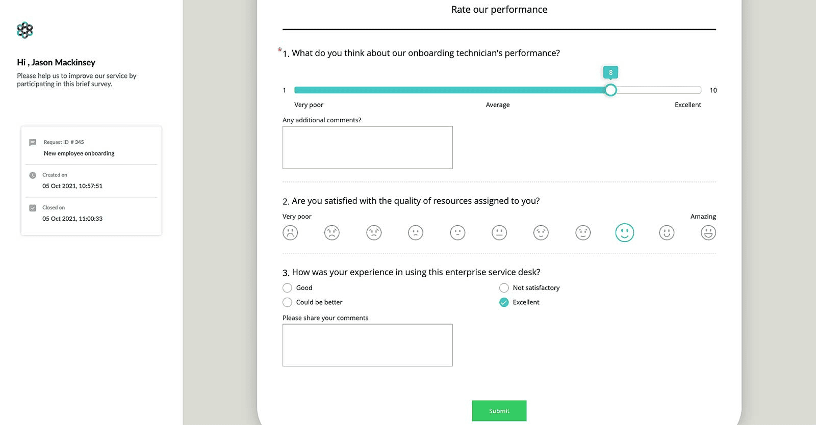The height and width of the screenshot is (425, 816).
Task: Toggle off the Excellent selection
Action: tap(504, 302)
